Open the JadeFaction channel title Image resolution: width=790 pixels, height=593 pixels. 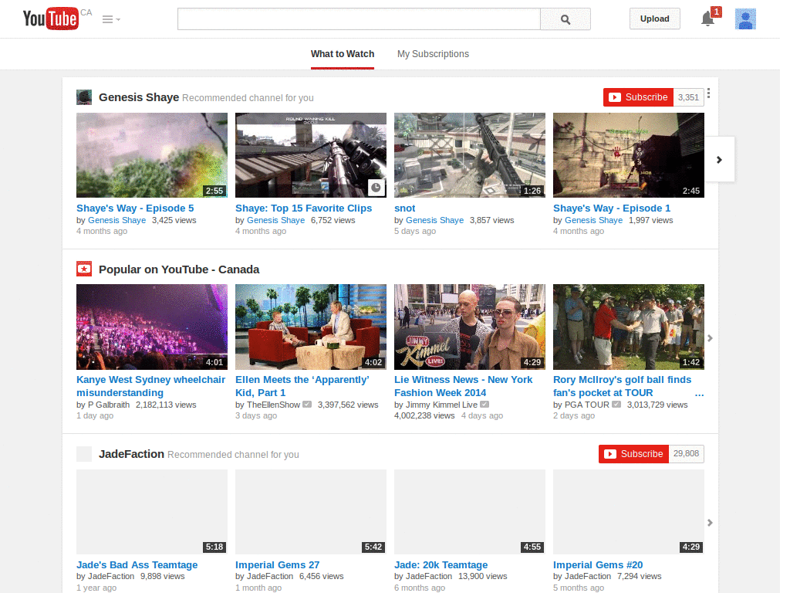pos(131,454)
